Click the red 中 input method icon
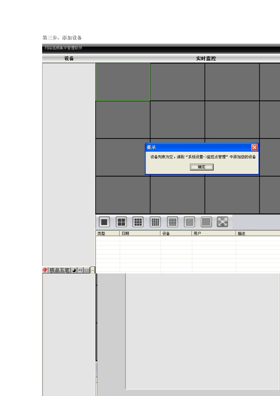Viewport: 280px width, 396px height. point(45,270)
